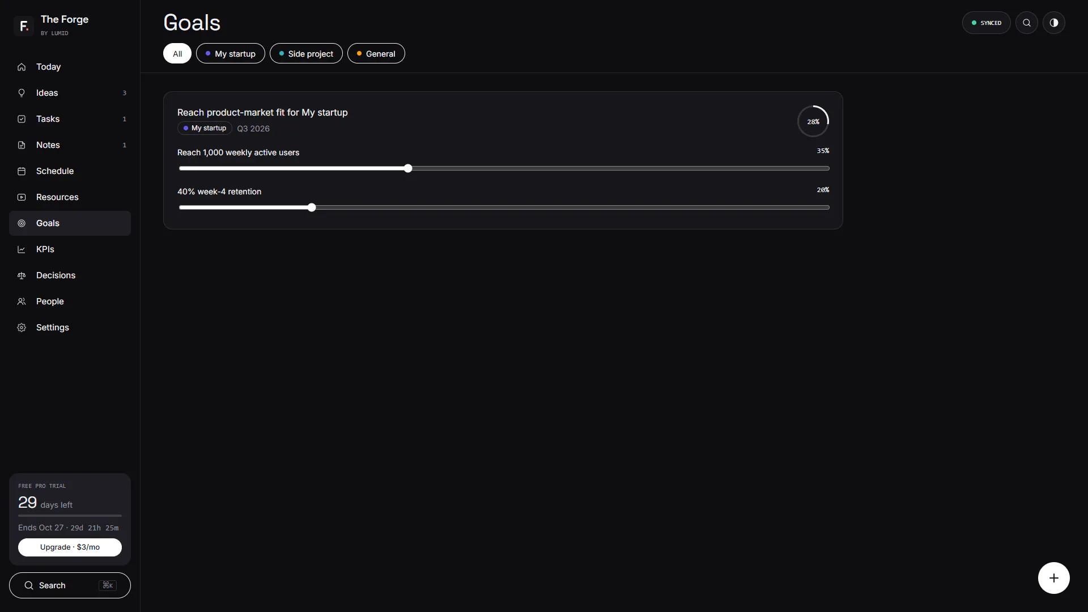Filter goals by My startup
1088x612 pixels.
pyautogui.click(x=231, y=53)
